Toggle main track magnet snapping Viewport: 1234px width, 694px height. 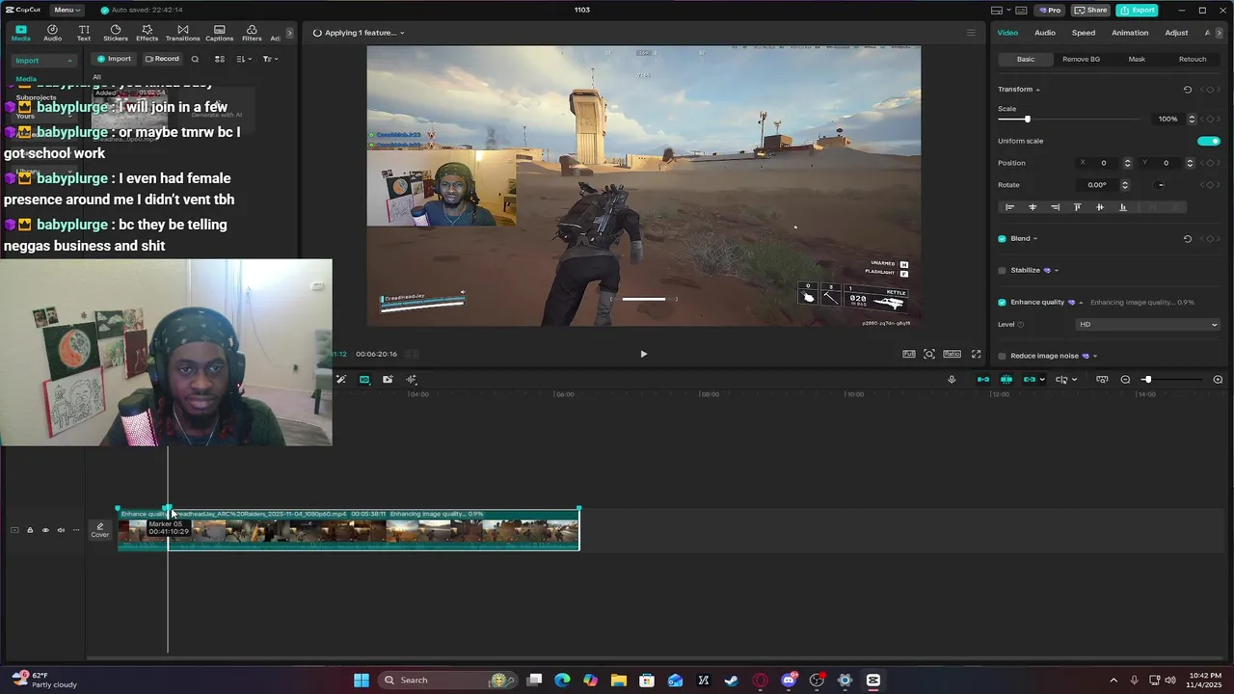(x=983, y=380)
